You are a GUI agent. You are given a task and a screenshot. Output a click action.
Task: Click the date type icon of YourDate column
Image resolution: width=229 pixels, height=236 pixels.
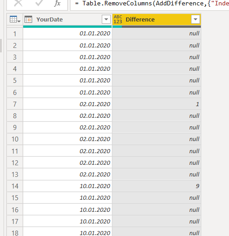pos(29,19)
